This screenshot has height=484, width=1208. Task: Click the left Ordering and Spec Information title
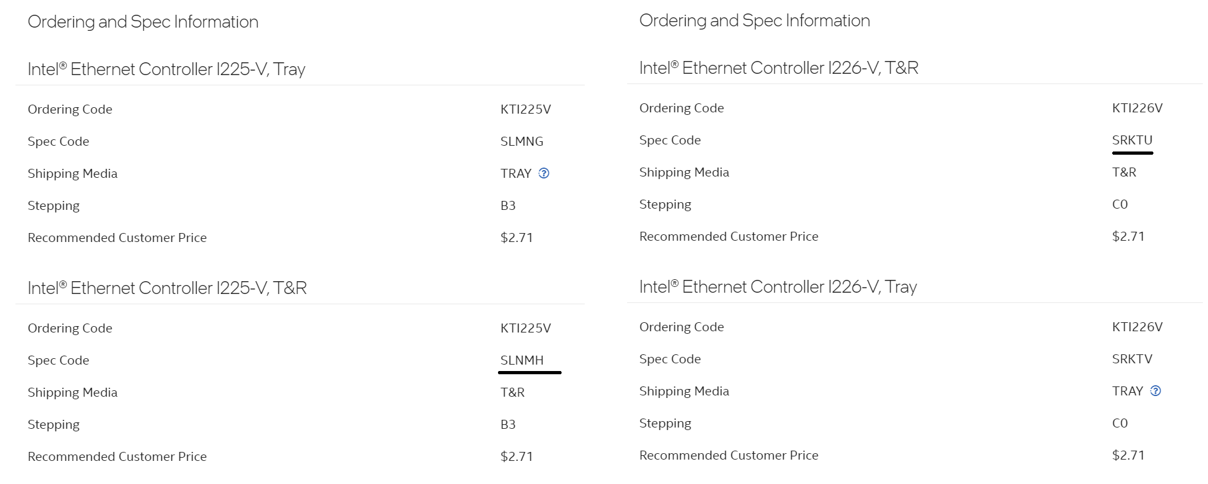point(143,22)
